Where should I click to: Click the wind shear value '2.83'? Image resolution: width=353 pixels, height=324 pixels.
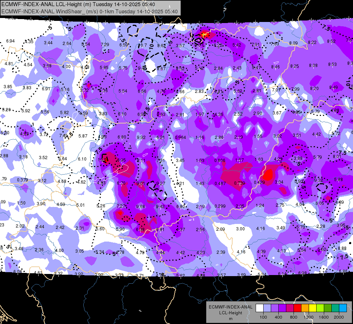pos(199,91)
